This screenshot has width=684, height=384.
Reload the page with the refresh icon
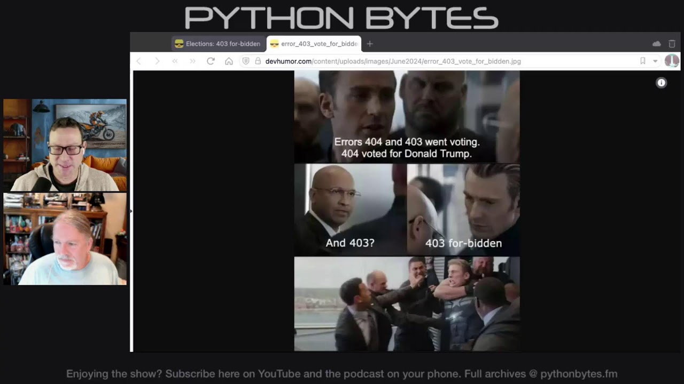point(211,61)
